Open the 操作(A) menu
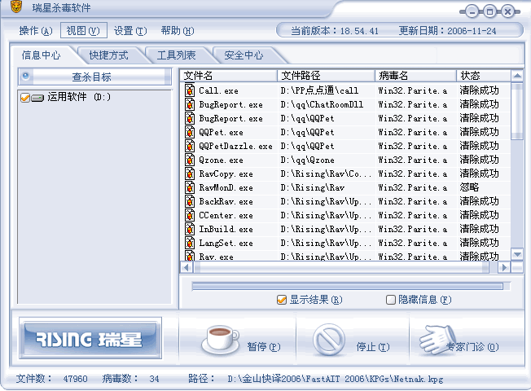 36,31
